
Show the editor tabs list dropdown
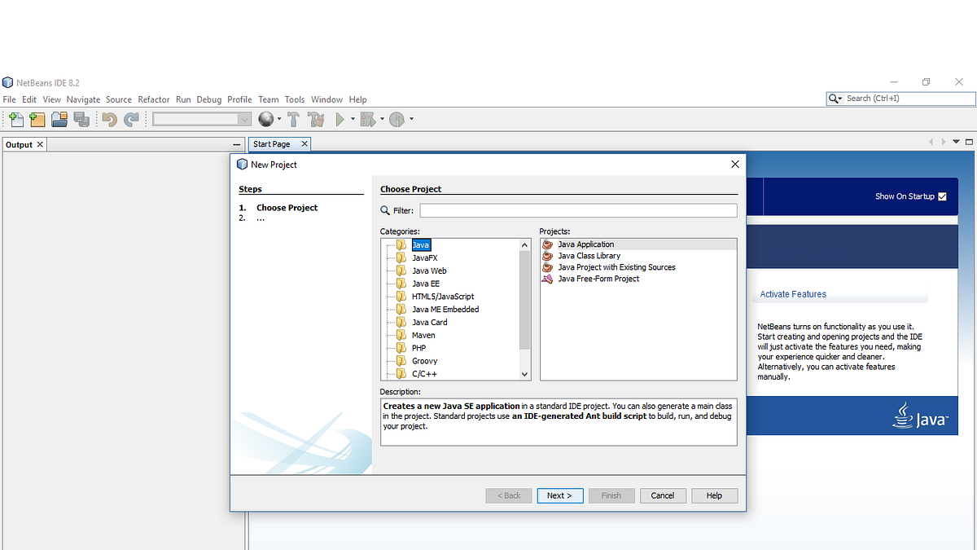tap(957, 142)
